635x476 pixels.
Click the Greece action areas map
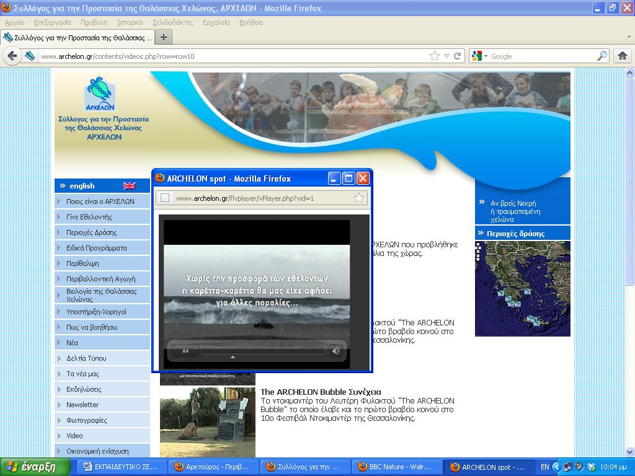point(522,289)
